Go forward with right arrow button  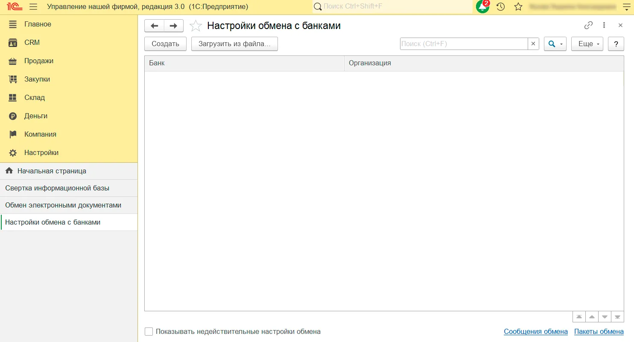[173, 26]
